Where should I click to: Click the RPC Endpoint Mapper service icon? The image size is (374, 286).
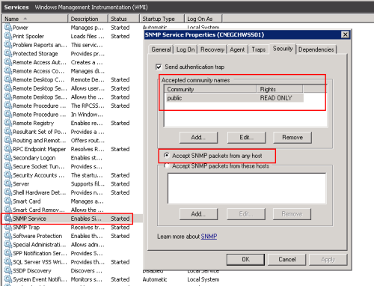pyautogui.click(x=8, y=149)
